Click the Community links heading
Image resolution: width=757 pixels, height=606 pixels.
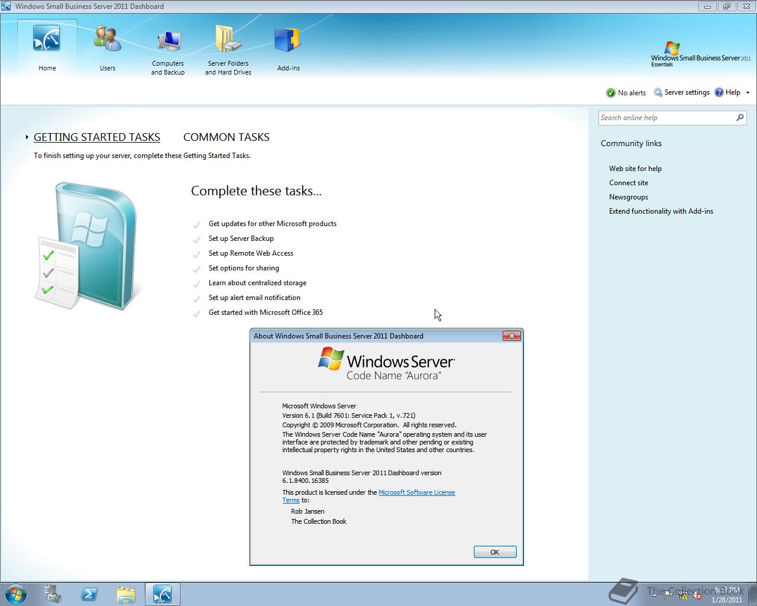pyautogui.click(x=631, y=143)
